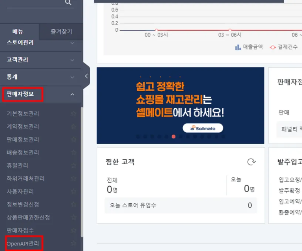This screenshot has width=302, height=251.
Task: Expand the 고객관리 menu chevron
Action: 72,60
